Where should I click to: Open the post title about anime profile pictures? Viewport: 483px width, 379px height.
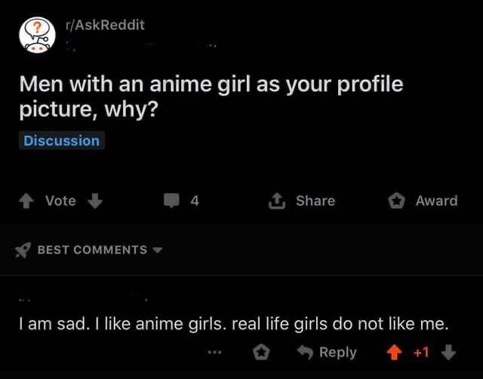(x=211, y=97)
